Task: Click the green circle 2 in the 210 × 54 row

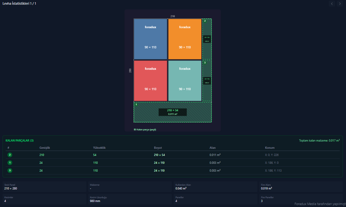Action: 10,155
